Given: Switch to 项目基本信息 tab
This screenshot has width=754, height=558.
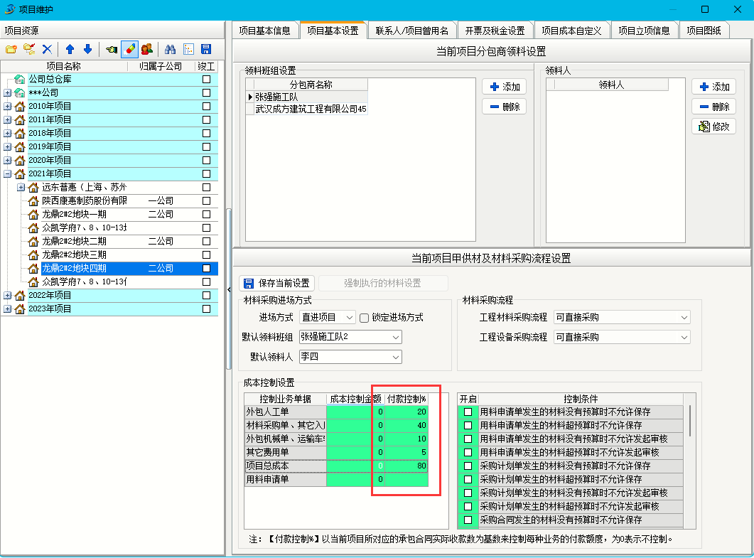Looking at the screenshot, I should (x=264, y=31).
